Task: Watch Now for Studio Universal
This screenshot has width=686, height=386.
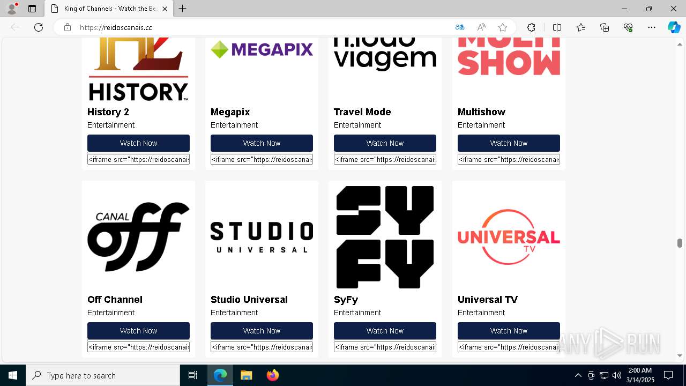Action: pyautogui.click(x=262, y=331)
